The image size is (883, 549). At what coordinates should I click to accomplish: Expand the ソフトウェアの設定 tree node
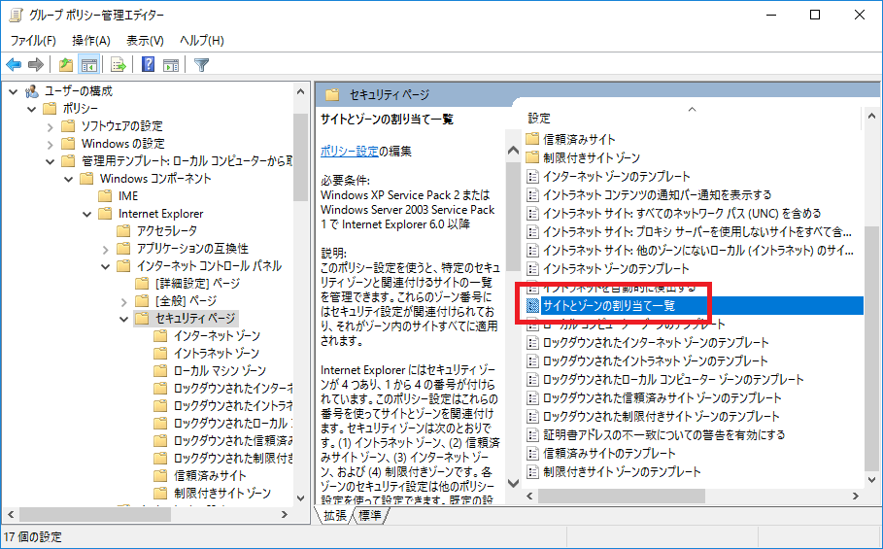[51, 126]
